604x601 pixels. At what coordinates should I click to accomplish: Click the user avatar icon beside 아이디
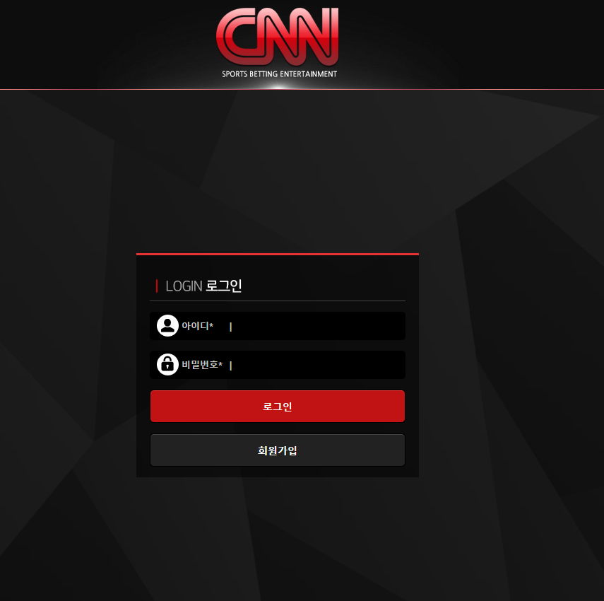click(x=167, y=326)
